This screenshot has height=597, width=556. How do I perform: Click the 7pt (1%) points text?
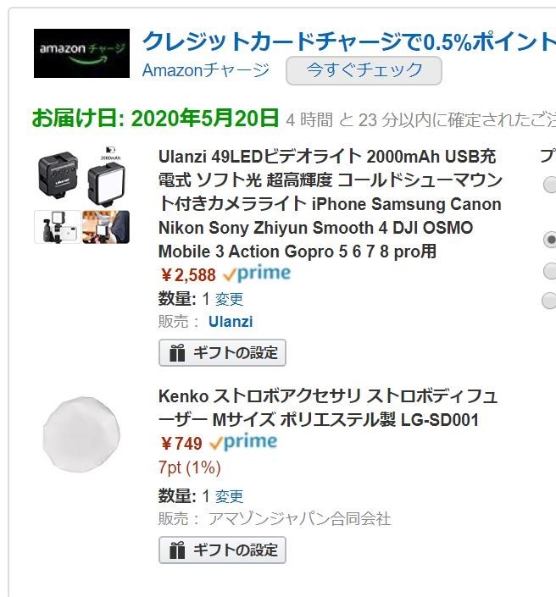coord(189,467)
